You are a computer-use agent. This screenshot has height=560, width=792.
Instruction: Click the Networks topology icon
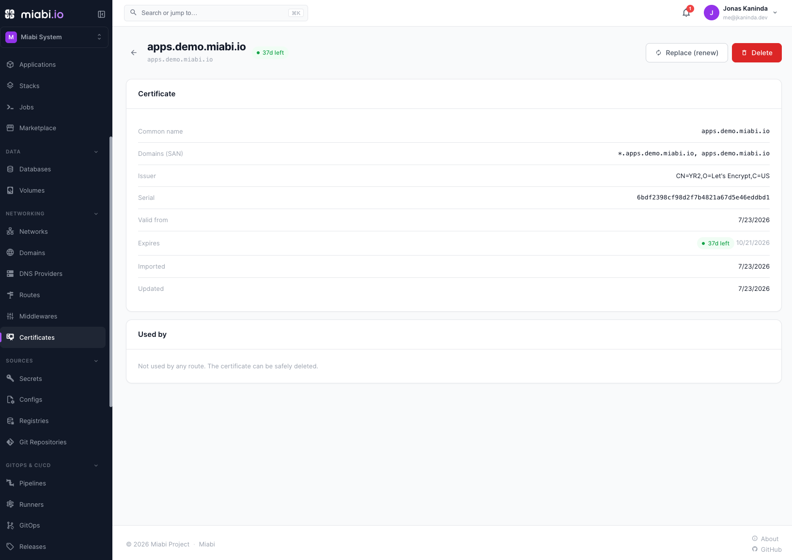tap(10, 231)
